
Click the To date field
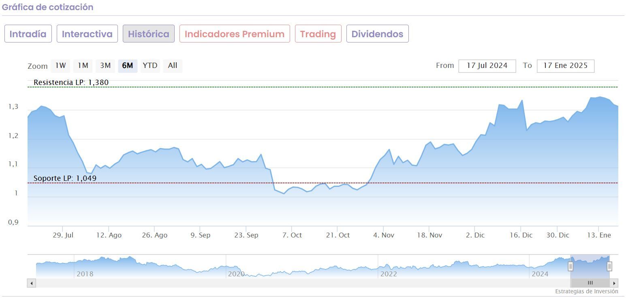pos(565,66)
